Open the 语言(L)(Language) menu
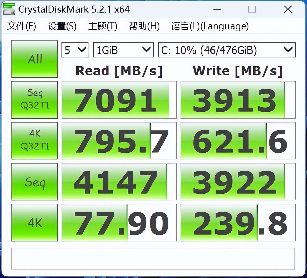The width and height of the screenshot is (307, 278). coord(210,26)
